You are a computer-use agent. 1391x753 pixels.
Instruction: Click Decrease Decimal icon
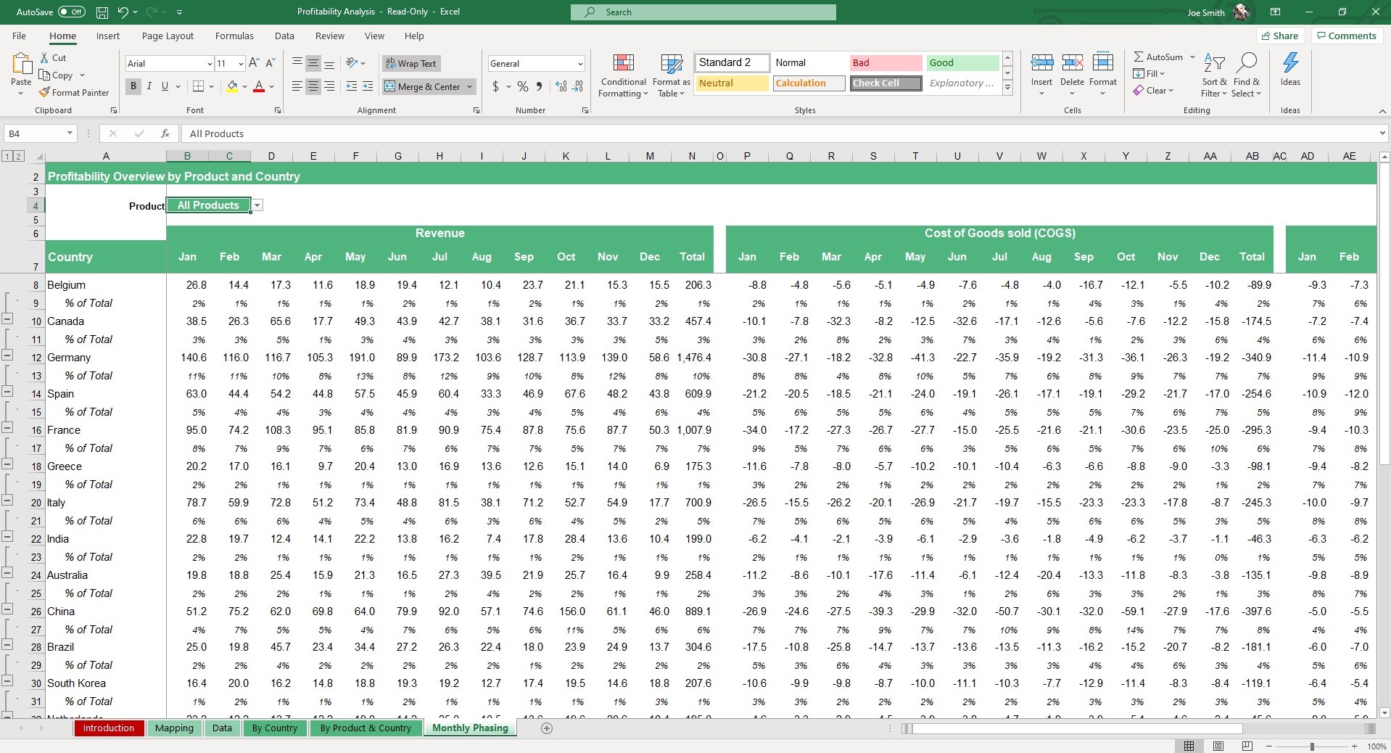click(578, 87)
